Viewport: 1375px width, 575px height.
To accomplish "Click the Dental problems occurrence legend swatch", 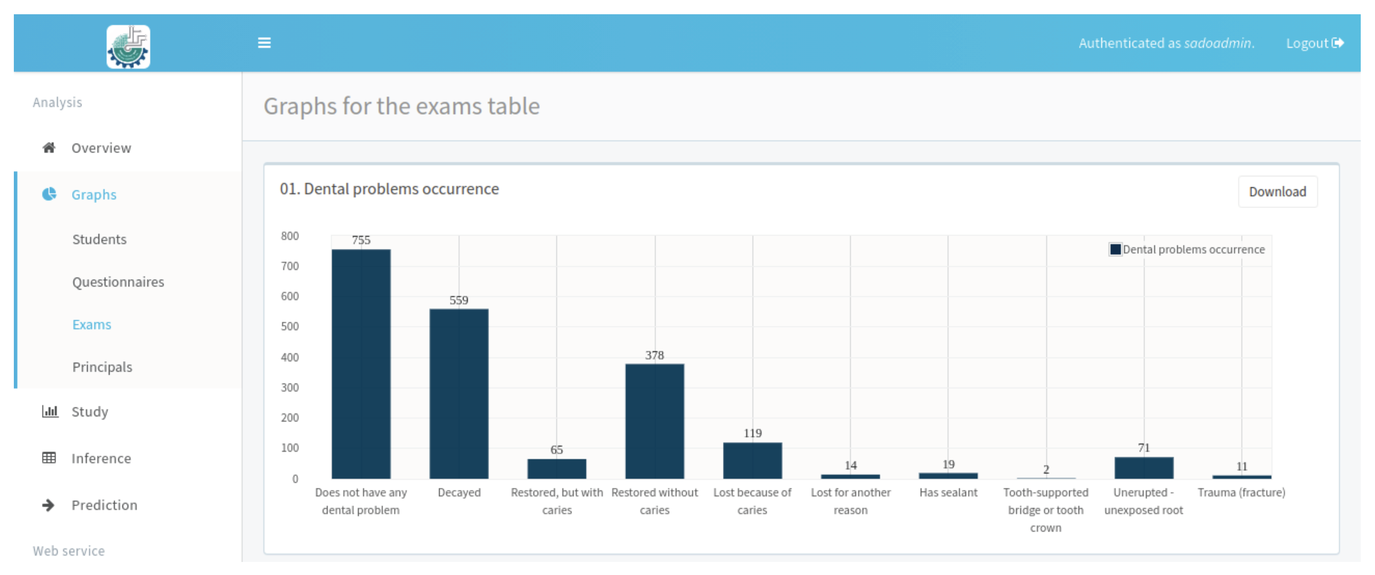I will (1115, 249).
